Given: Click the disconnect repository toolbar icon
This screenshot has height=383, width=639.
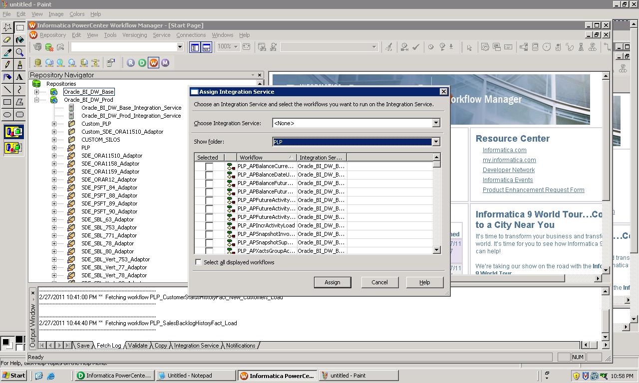Looking at the screenshot, I should point(49,47).
